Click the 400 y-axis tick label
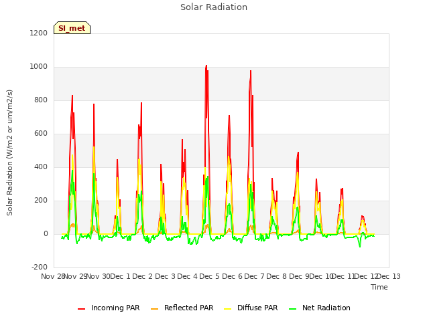 [x=41, y=167]
